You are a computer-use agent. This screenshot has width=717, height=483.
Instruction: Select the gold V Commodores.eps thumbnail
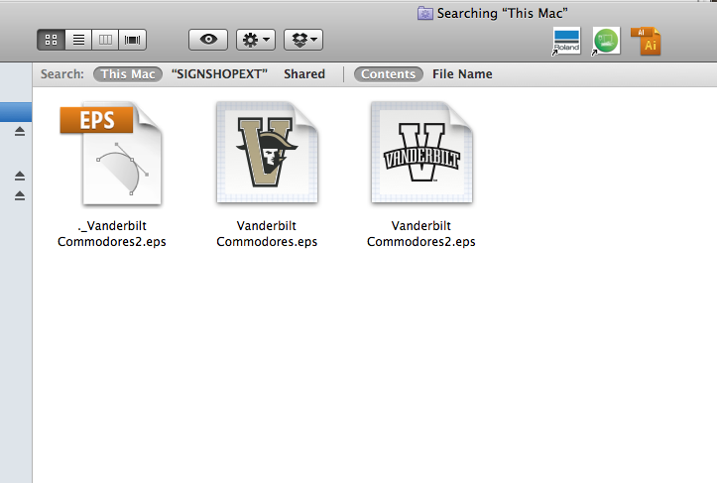pyautogui.click(x=267, y=153)
